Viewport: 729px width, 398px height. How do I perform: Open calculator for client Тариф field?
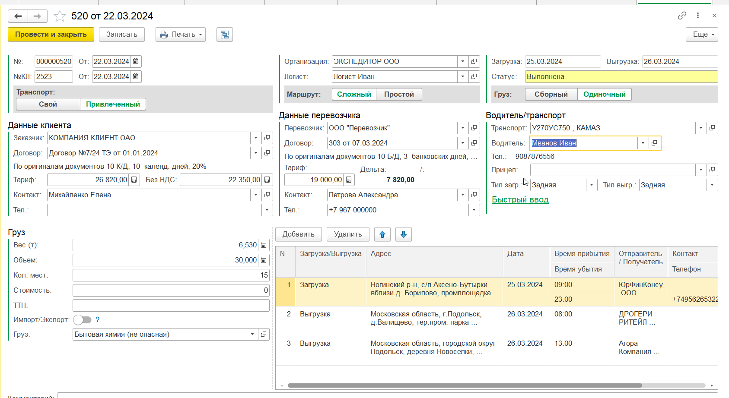(x=134, y=180)
